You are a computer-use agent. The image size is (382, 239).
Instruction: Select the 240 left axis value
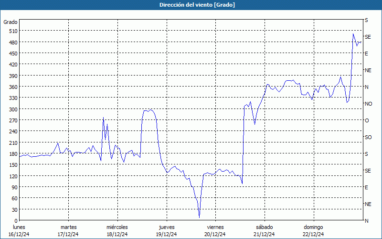13,131
